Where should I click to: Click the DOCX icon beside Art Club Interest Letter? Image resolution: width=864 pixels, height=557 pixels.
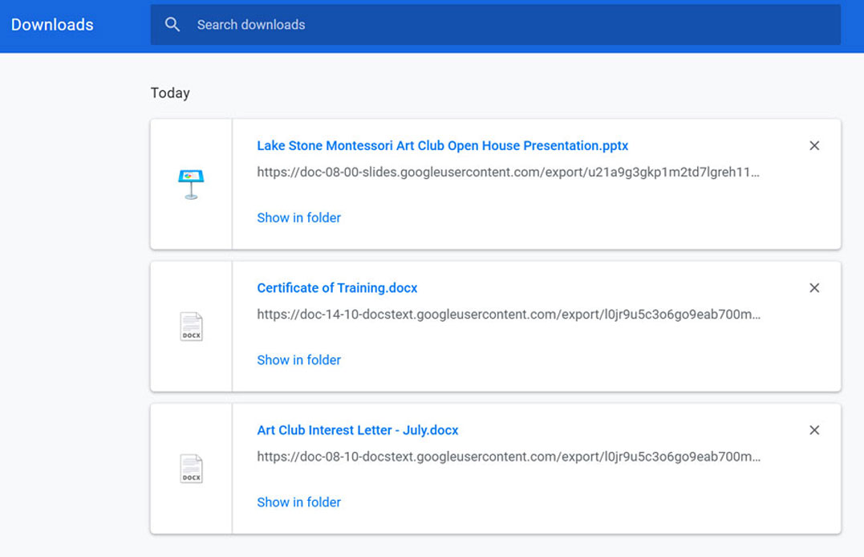click(190, 468)
